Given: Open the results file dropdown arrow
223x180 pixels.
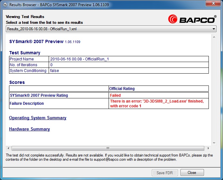Looking at the screenshot, I should click(x=214, y=29).
